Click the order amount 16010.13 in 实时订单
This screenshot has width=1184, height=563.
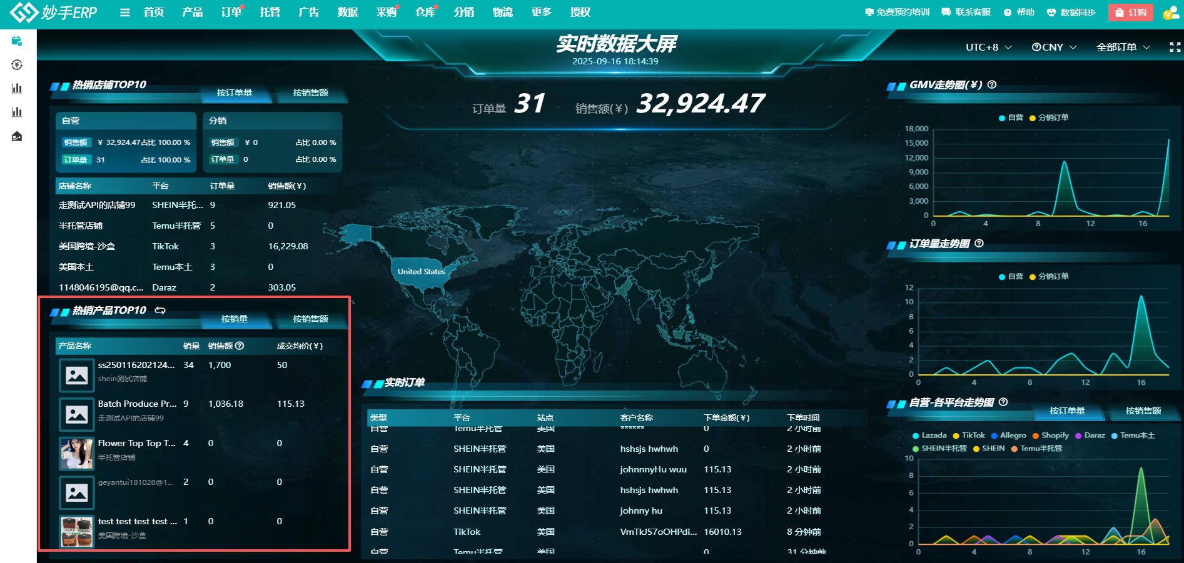[723, 532]
